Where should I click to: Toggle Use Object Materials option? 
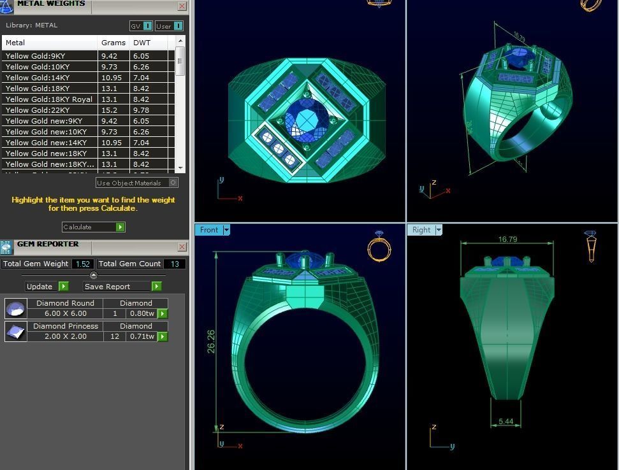[x=137, y=183]
